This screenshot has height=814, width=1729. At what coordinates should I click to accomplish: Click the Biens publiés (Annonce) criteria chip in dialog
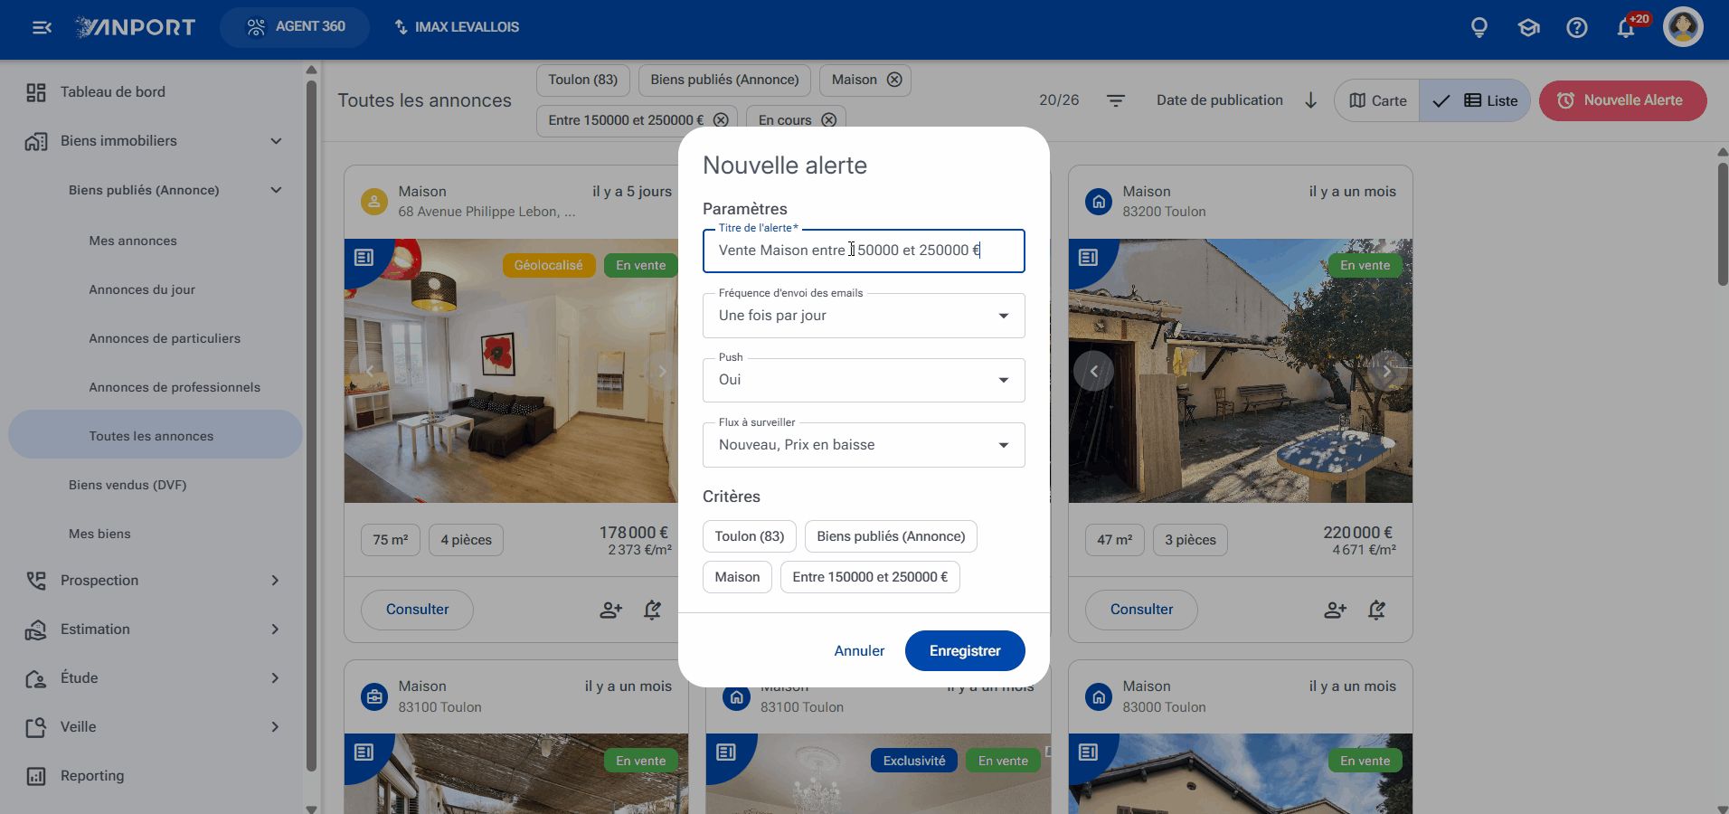(891, 536)
